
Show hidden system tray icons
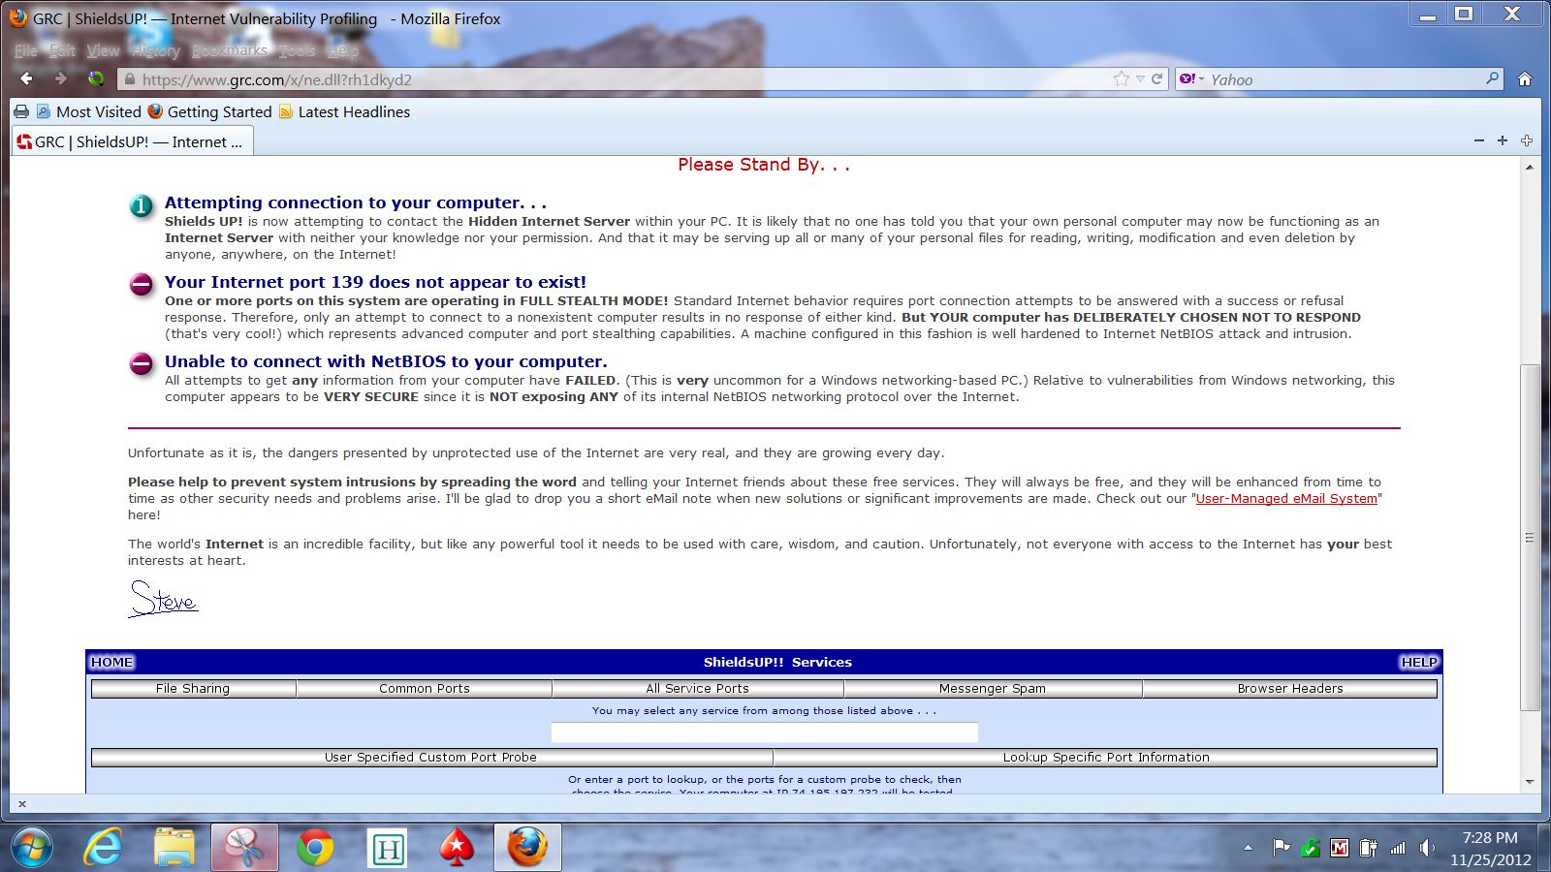click(x=1248, y=848)
